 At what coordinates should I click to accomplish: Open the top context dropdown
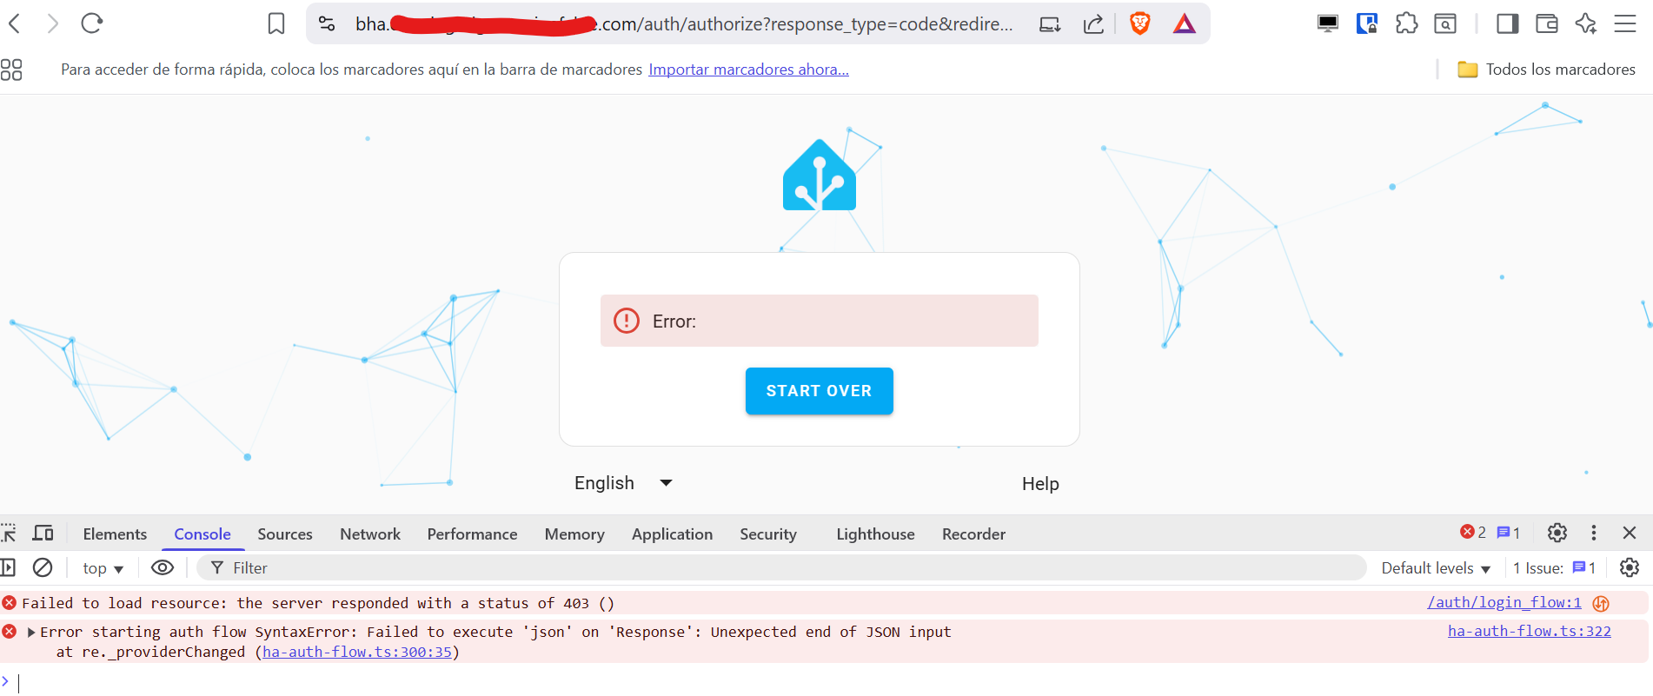coord(103,568)
